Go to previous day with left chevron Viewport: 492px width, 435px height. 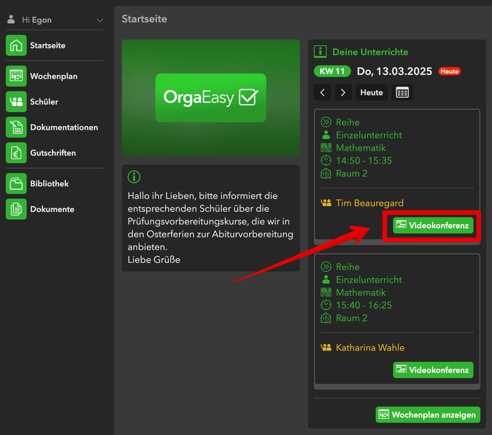322,93
